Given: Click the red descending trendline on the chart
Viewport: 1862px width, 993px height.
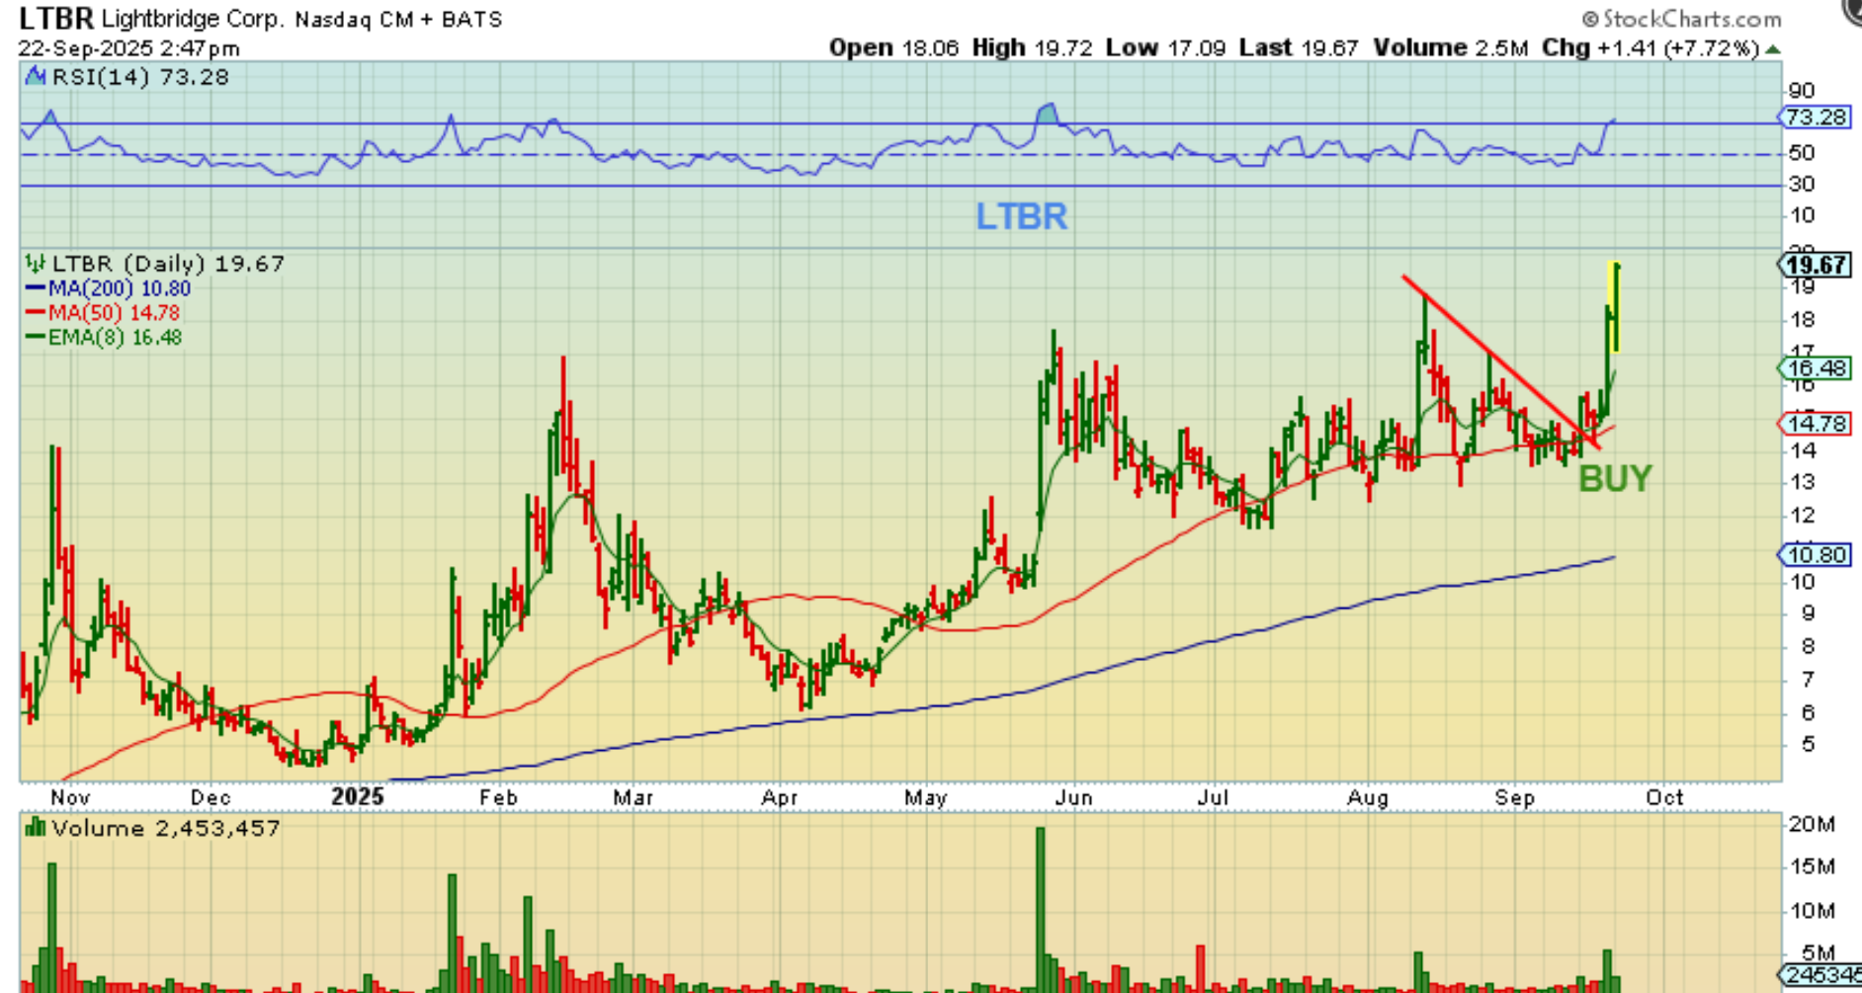Looking at the screenshot, I should [x=1500, y=362].
